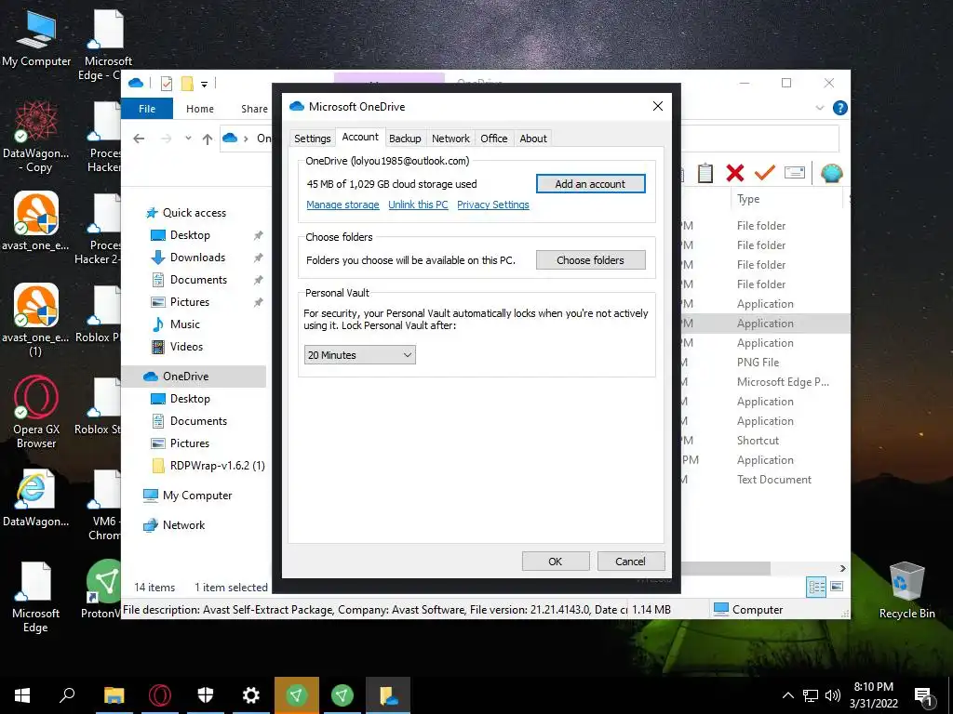Screen dimensions: 953x714
Task: Open File Explorer from the taskbar
Action: 114,695
